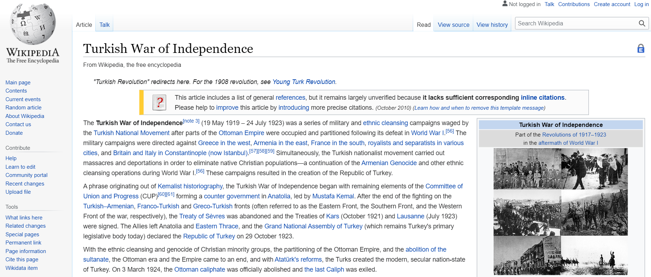This screenshot has width=651, height=277.
Task: Open Community portal
Action: click(x=26, y=175)
